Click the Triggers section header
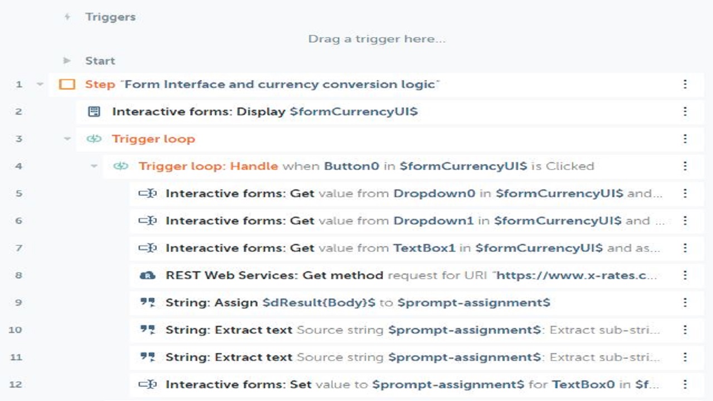The width and height of the screenshot is (713, 401). [110, 17]
